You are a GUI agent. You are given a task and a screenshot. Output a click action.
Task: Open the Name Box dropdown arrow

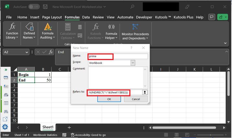(27, 52)
